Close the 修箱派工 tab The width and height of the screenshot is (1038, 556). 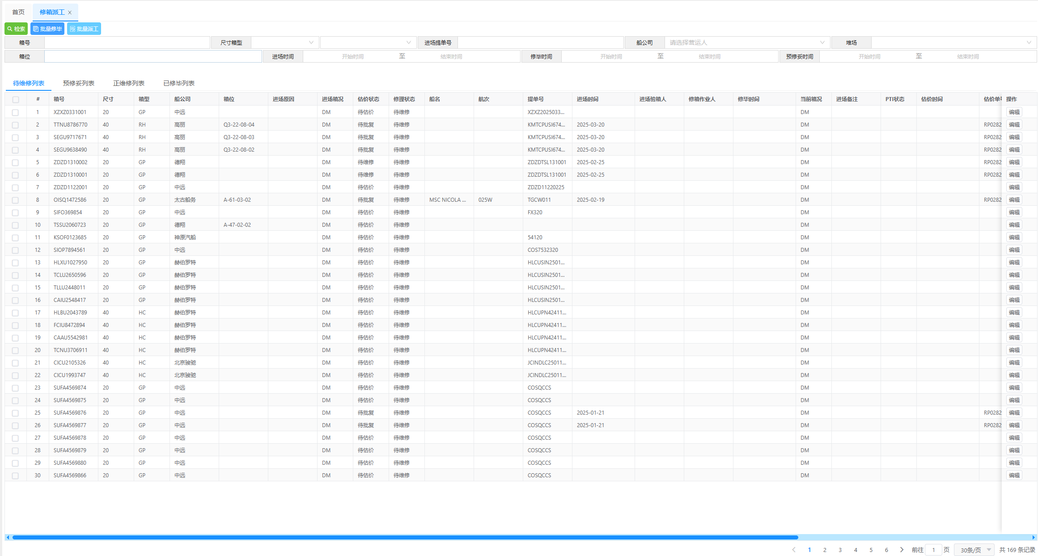click(70, 13)
